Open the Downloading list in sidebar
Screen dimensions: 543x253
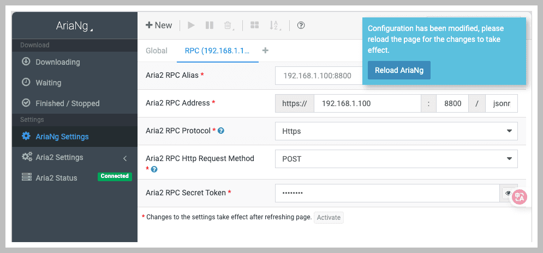57,62
